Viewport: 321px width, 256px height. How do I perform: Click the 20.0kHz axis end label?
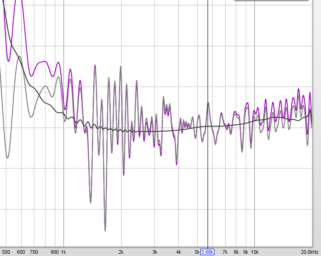pos(310,252)
